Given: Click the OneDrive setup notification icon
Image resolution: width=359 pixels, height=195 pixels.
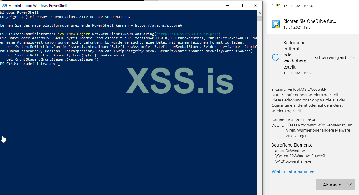Looking at the screenshot, I should tap(276, 24).
